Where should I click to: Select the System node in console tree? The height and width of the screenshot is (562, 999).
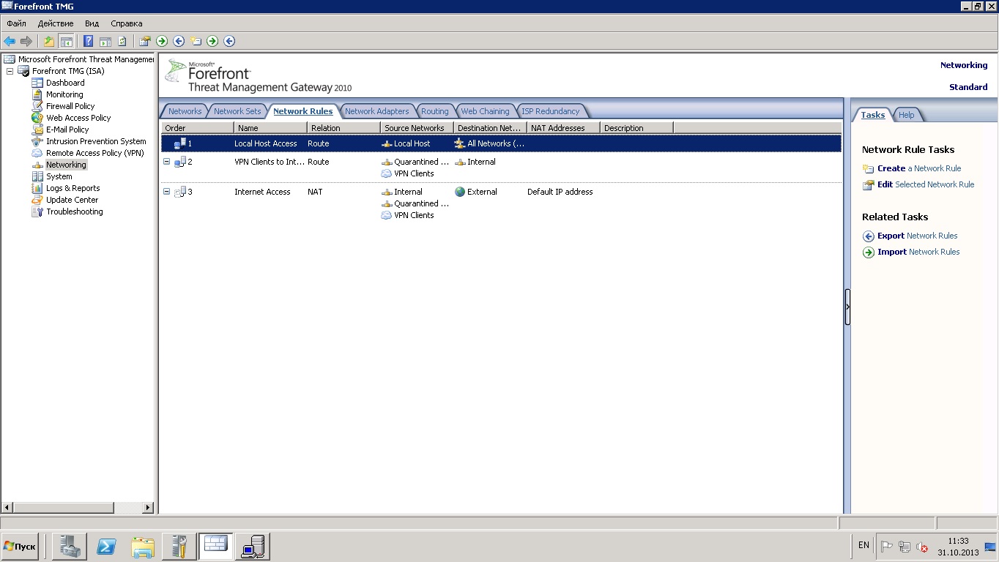coord(59,176)
